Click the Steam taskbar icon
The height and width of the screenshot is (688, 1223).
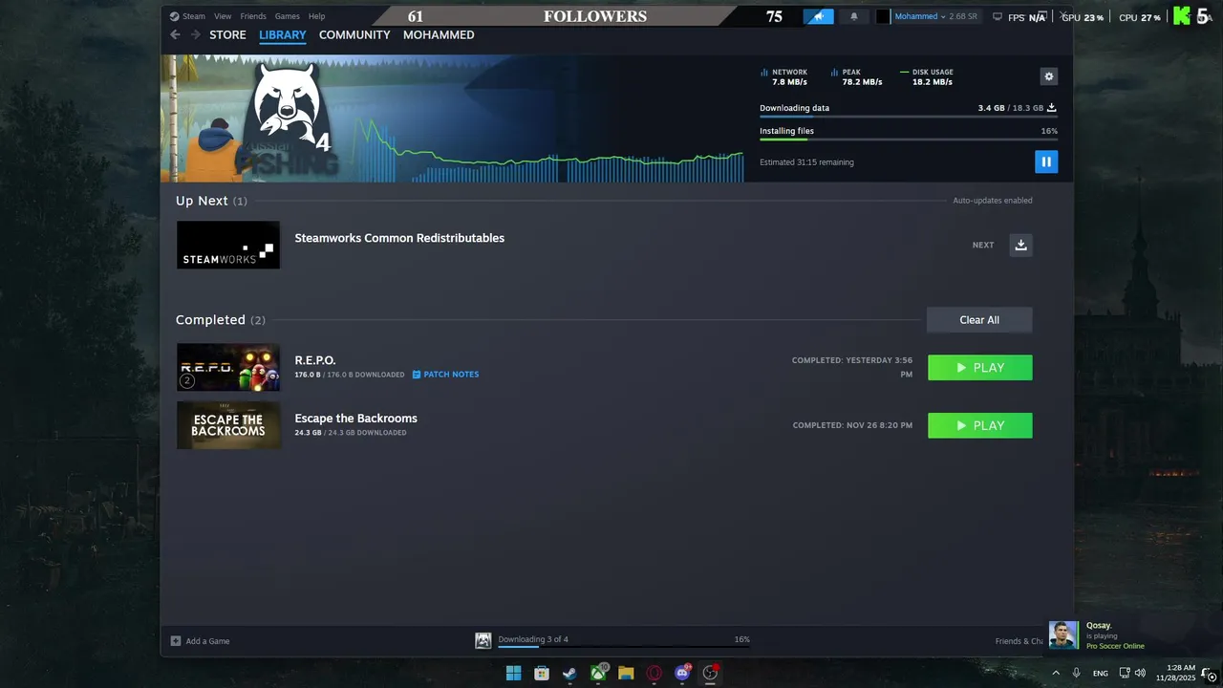pos(569,673)
